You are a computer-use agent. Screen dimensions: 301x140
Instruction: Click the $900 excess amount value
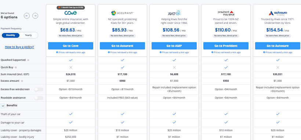click(123, 81)
